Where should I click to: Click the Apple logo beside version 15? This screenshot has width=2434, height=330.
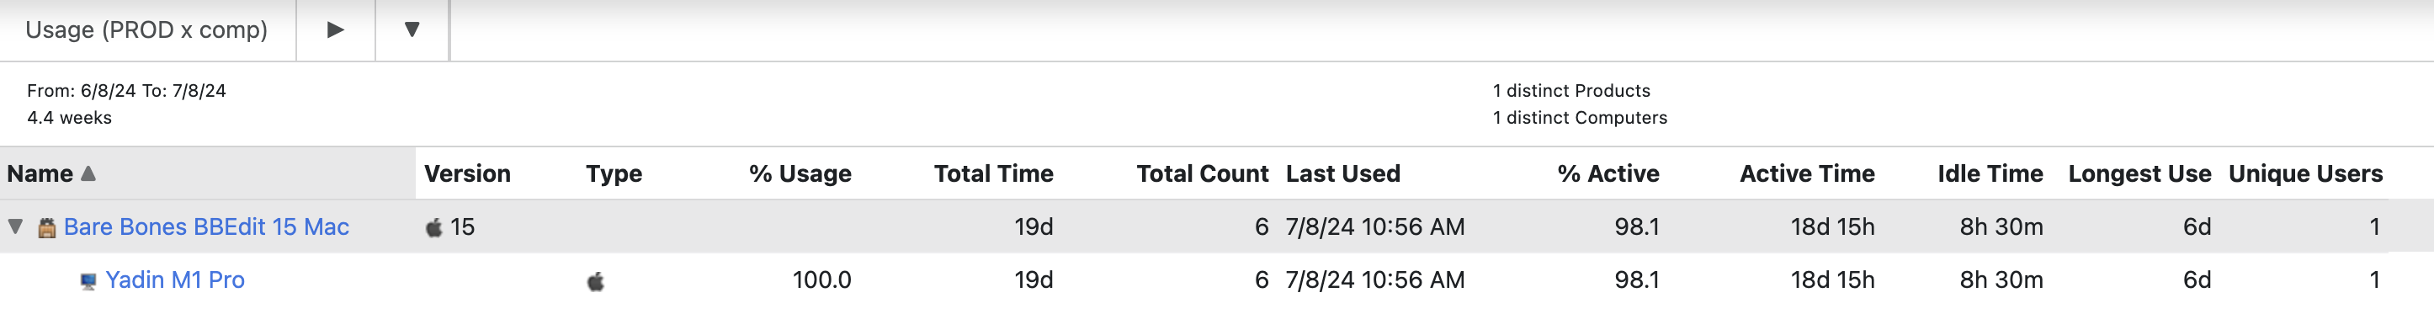click(433, 227)
